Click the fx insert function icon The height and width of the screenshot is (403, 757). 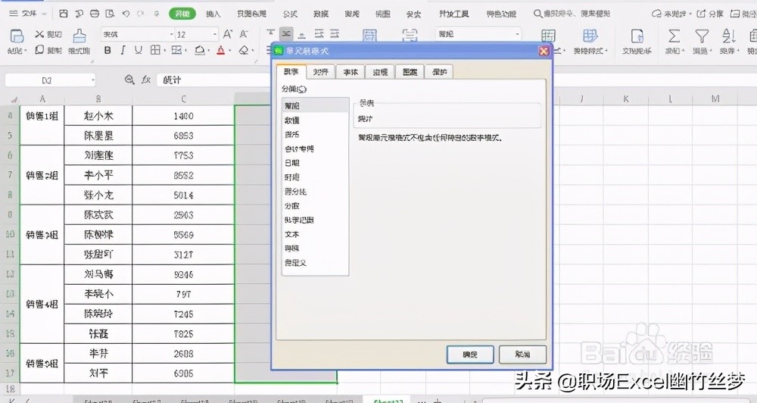[146, 80]
